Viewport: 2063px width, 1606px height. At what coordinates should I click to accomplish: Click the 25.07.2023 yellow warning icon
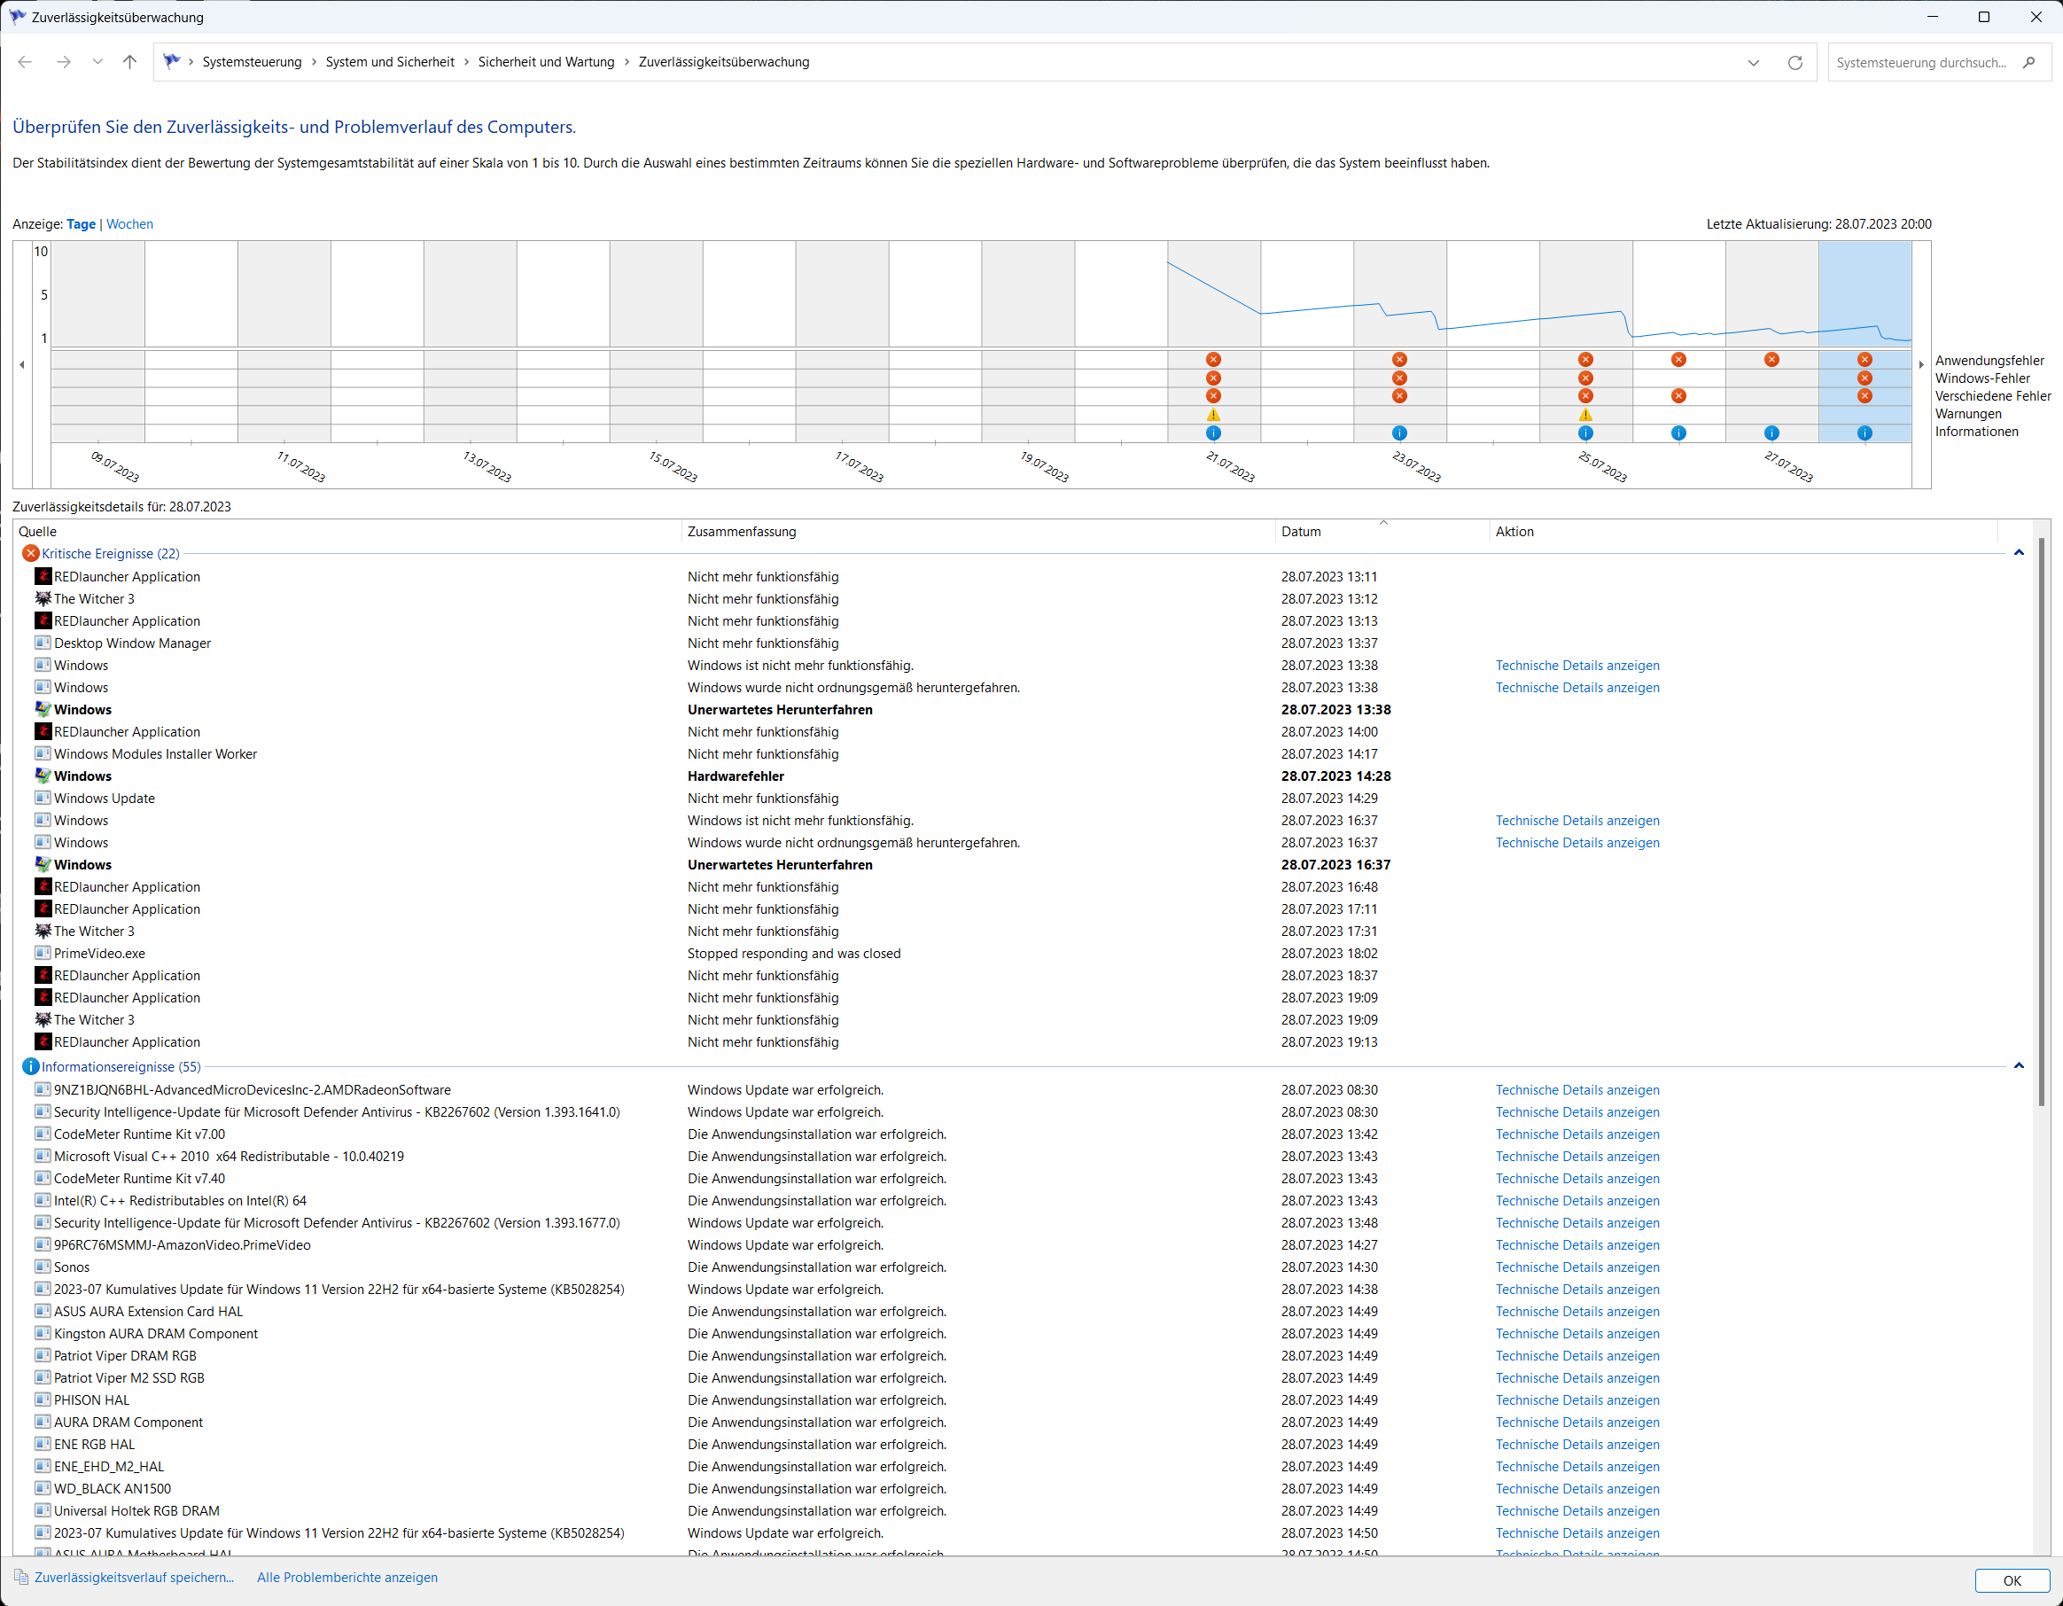point(1585,415)
